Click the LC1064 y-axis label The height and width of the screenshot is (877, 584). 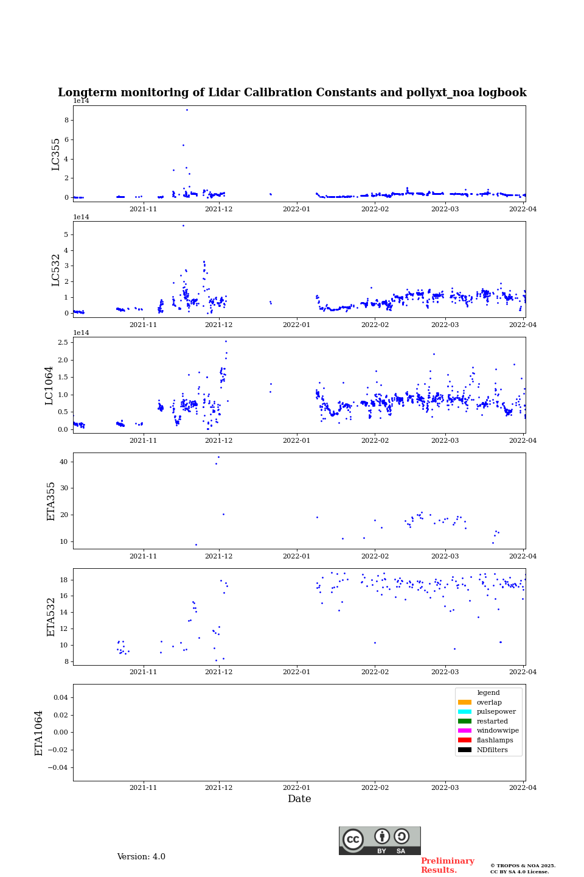49,386
